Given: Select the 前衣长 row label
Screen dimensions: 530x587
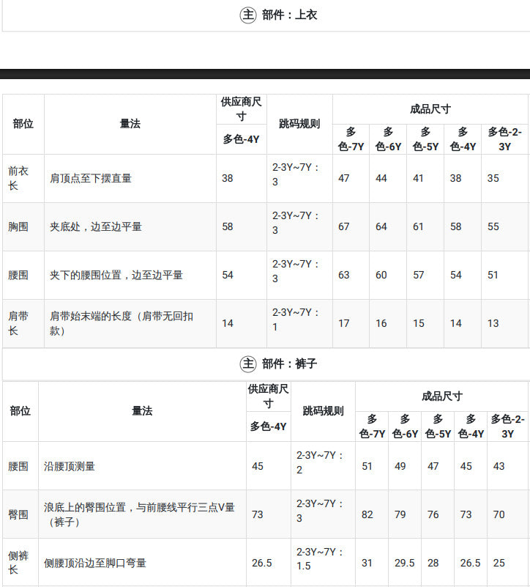Looking at the screenshot, I should [18, 178].
